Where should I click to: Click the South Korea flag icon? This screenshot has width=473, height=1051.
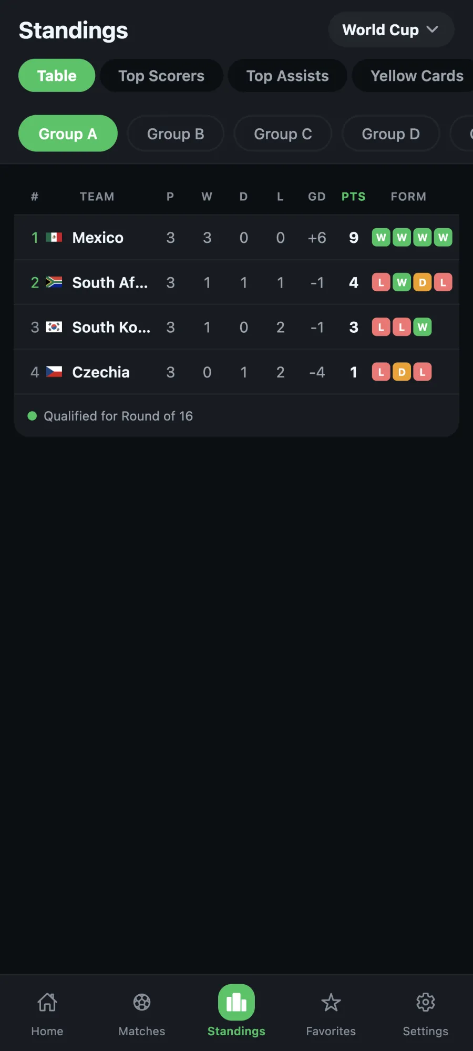point(54,327)
